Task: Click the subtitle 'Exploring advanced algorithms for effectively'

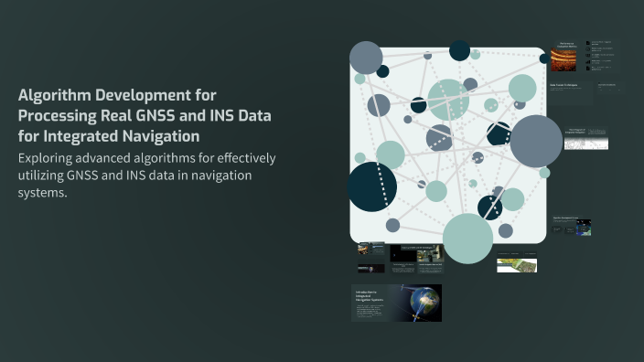Action: 146,176
